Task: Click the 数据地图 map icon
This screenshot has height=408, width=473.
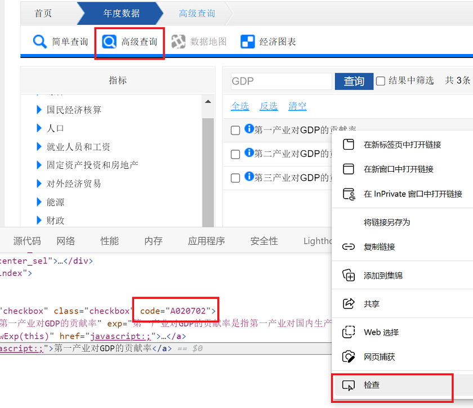Action: coord(179,41)
